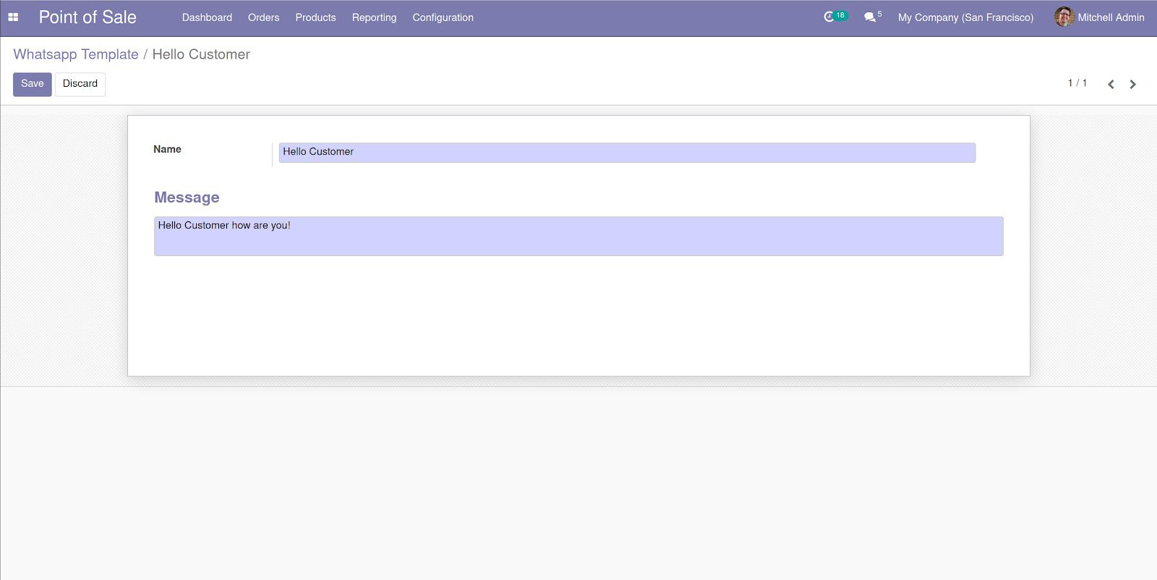The height and width of the screenshot is (580, 1157).
Task: Click the Message text area
Action: coord(578,236)
